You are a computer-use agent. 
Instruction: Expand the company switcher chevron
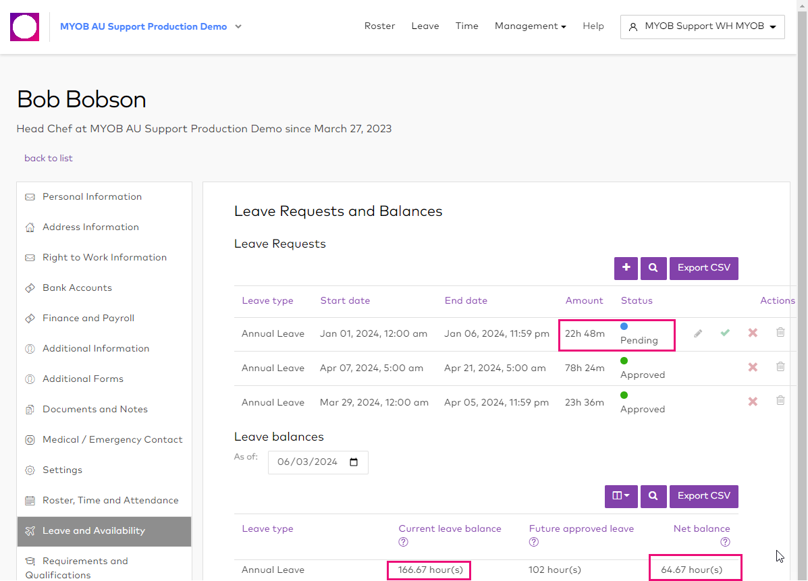[238, 27]
